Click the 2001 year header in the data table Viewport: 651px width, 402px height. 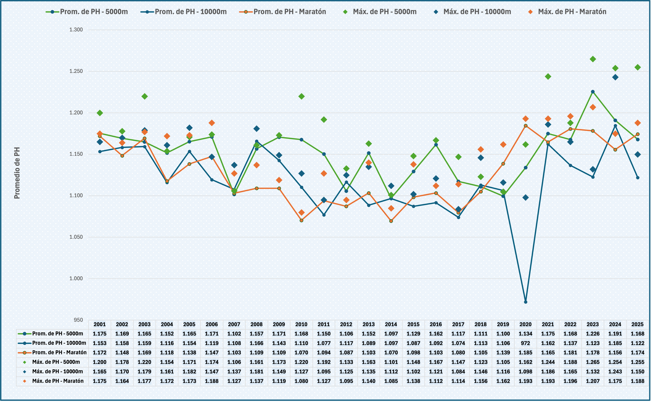pyautogui.click(x=100, y=324)
